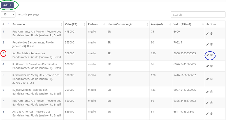
Task: Edit row 1 with the pencil icon
Action: click(x=207, y=34)
